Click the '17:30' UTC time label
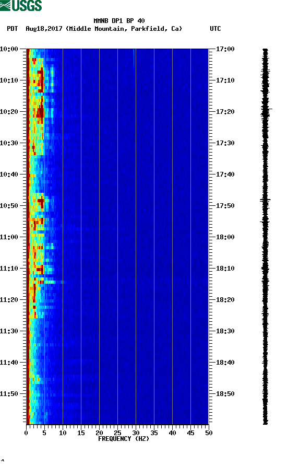Image resolution: width=288 pixels, height=466 pixels. pos(225,143)
